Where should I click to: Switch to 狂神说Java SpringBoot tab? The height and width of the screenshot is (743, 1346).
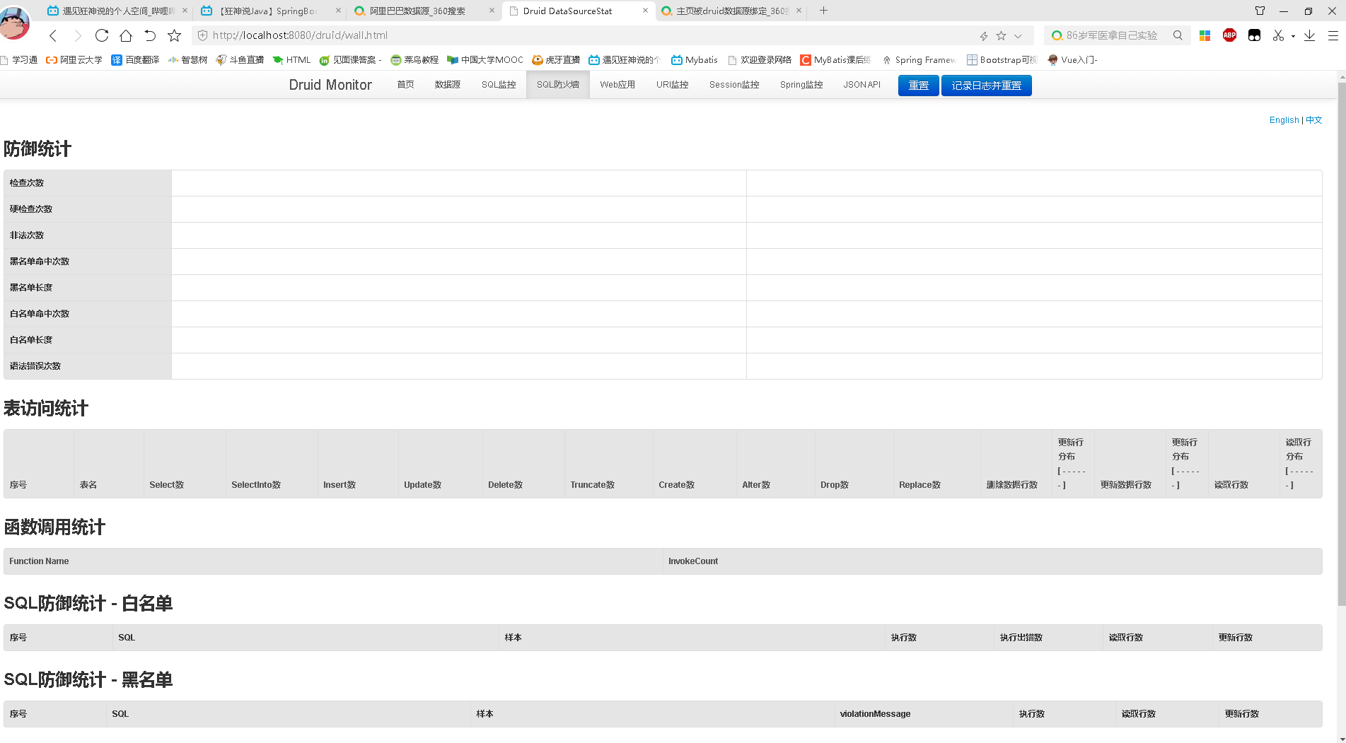click(x=269, y=11)
